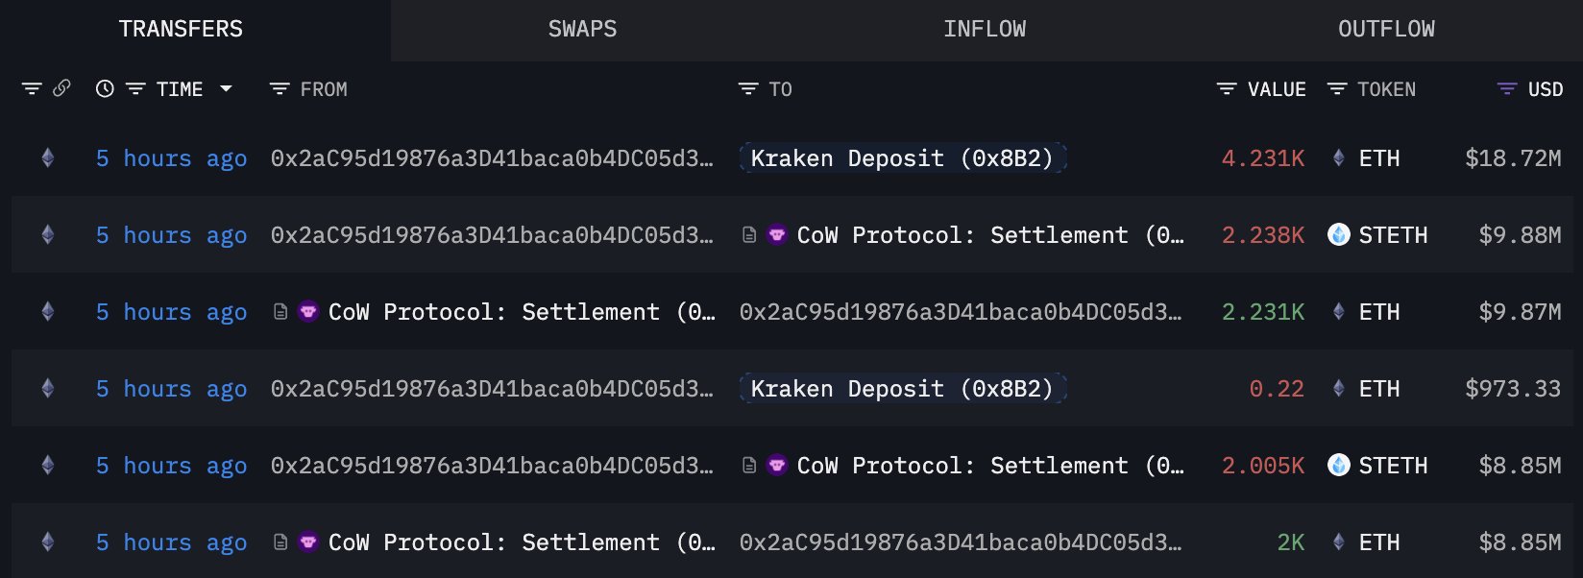Click sender address in 0.22 ETH row
Image resolution: width=1583 pixels, height=578 pixels.
(x=492, y=389)
